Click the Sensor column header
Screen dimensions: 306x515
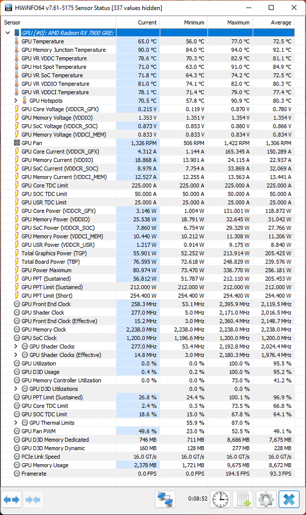tap(58, 22)
